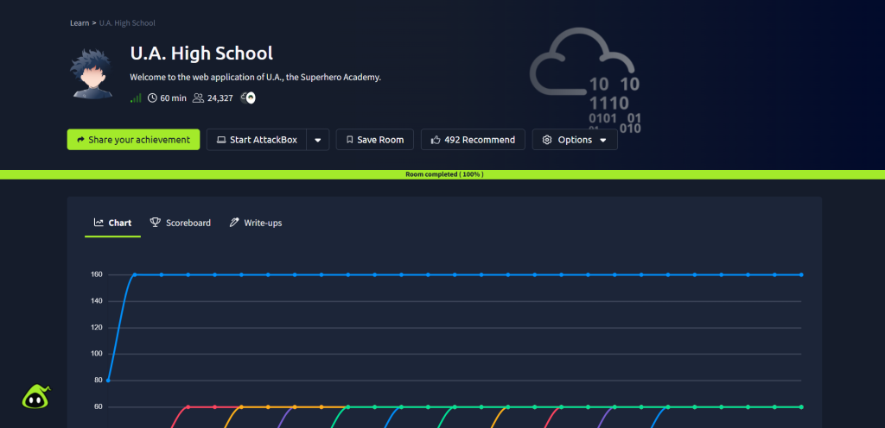Switch to the Scoreboard tab

pyautogui.click(x=180, y=223)
